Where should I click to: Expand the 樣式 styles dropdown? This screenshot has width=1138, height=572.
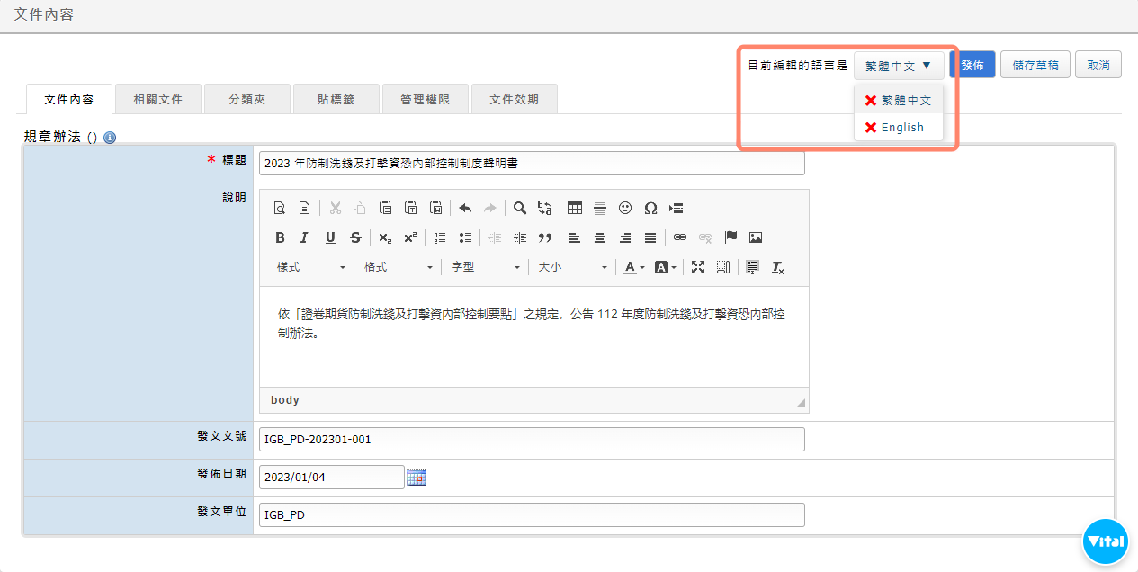click(x=311, y=267)
